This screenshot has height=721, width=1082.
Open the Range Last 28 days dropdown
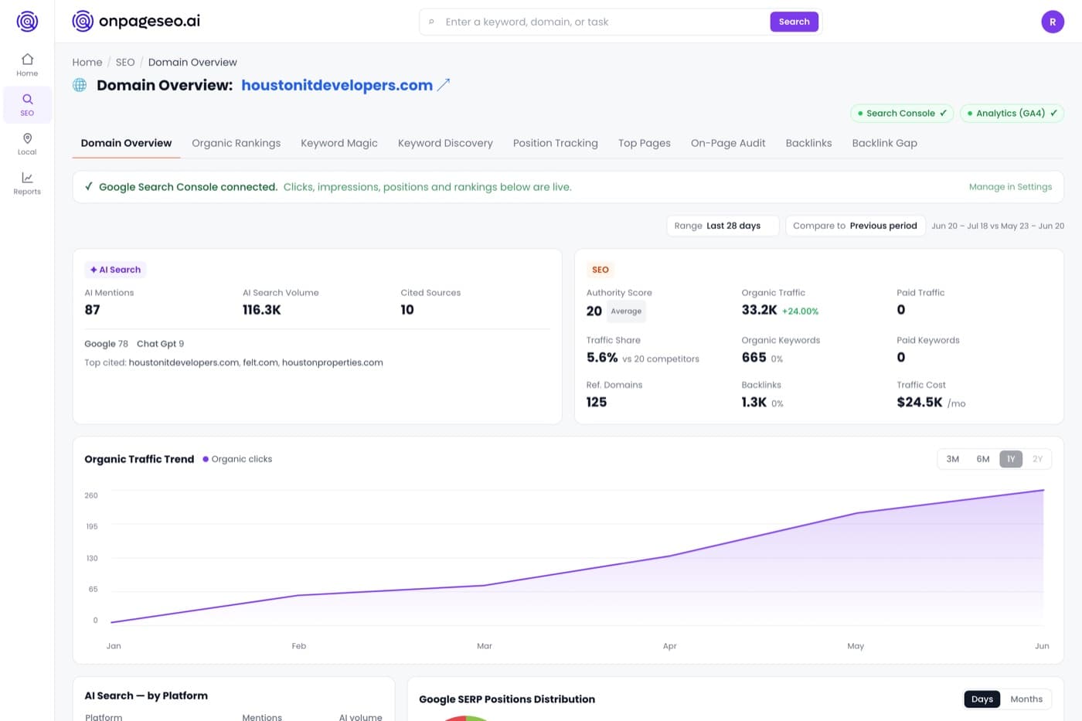(723, 226)
